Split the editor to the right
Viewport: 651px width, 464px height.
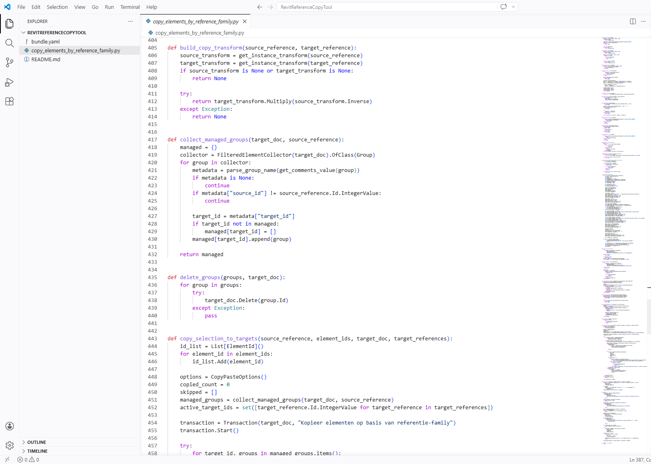tap(633, 21)
